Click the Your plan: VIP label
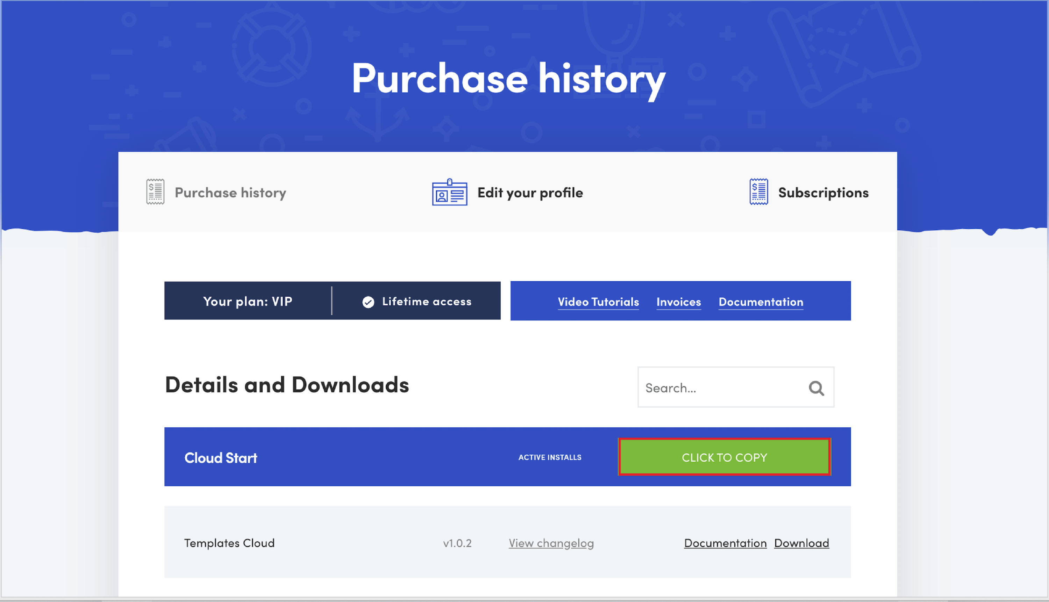 pos(248,302)
